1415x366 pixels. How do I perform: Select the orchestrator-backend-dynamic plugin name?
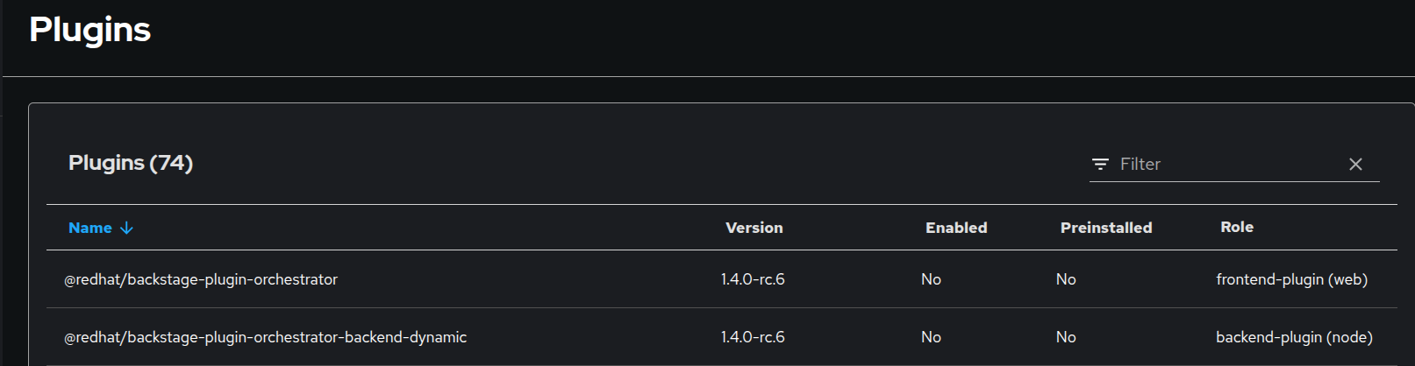pyautogui.click(x=265, y=337)
